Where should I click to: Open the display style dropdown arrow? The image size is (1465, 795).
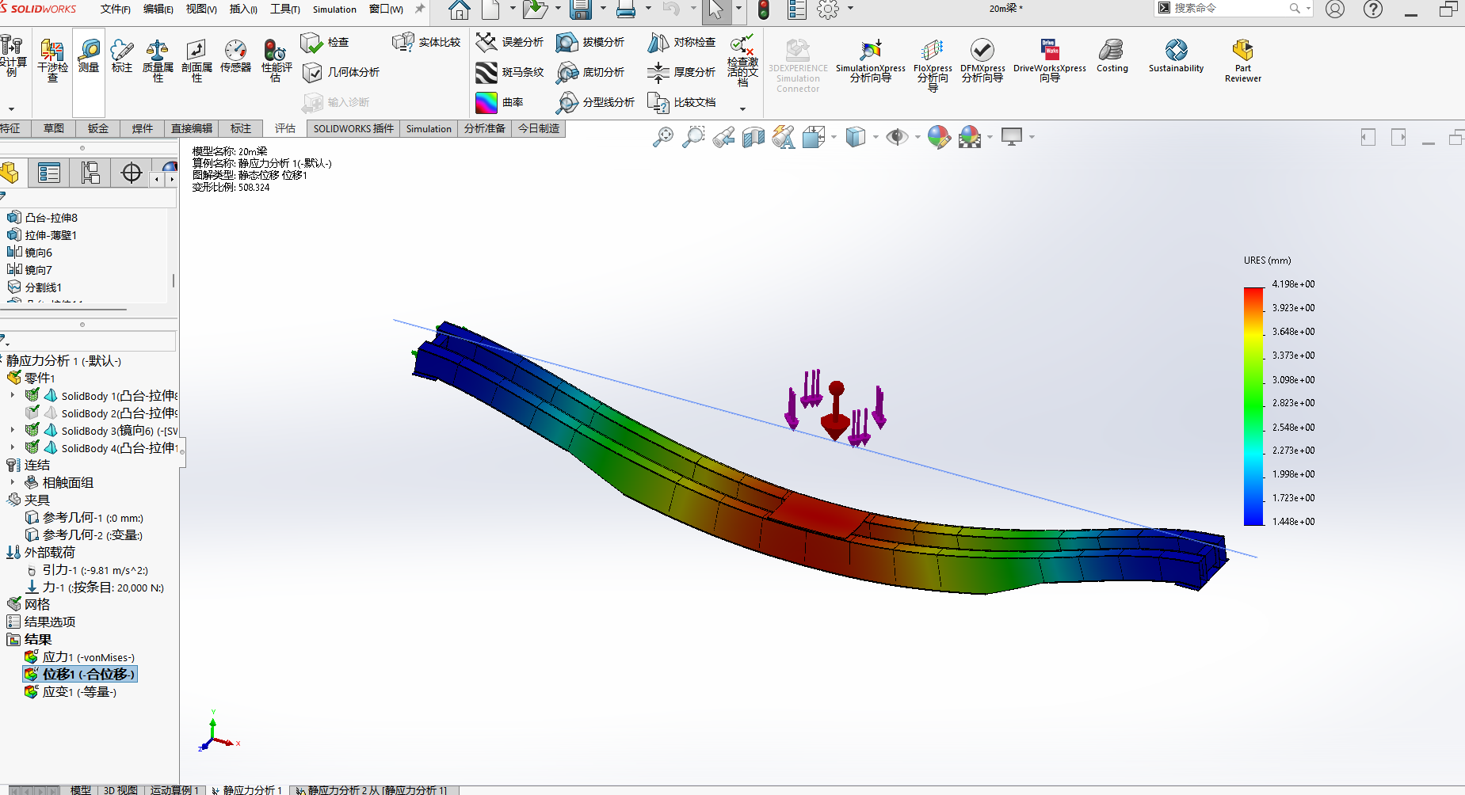pyautogui.click(x=876, y=137)
